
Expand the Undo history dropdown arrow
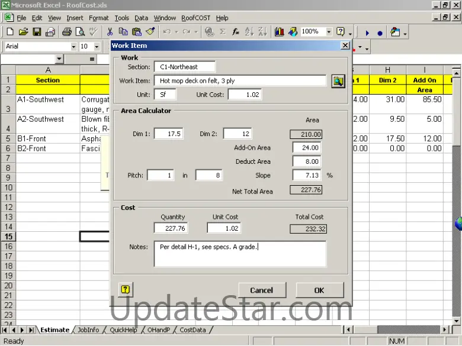[177, 32]
